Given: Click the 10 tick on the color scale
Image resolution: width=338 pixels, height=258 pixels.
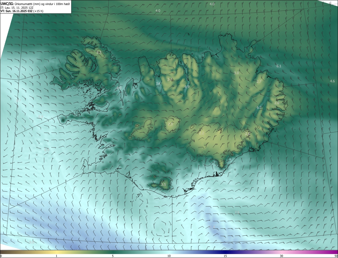Looking at the screenshot, I should [169, 256].
